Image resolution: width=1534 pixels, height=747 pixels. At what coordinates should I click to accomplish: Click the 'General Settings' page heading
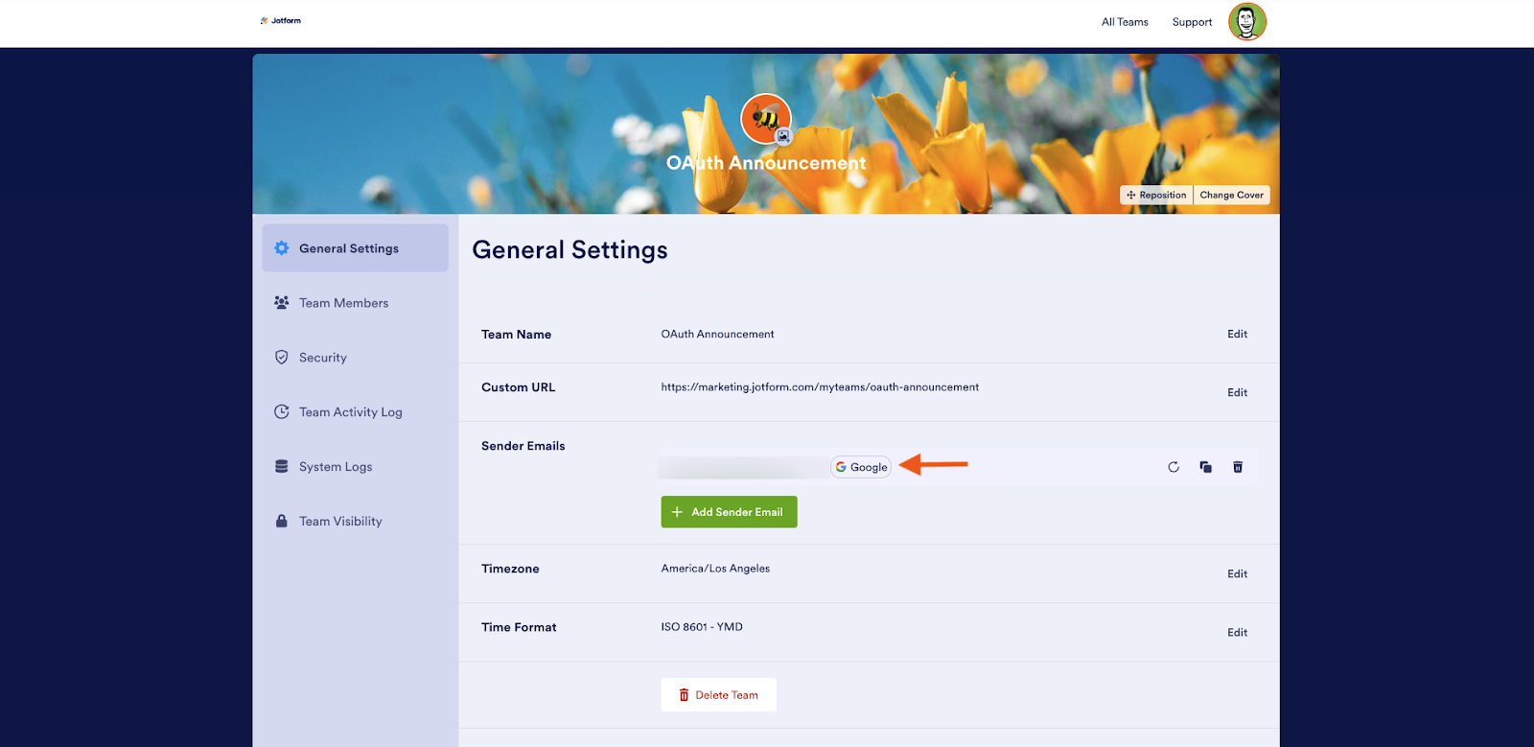pos(569,250)
